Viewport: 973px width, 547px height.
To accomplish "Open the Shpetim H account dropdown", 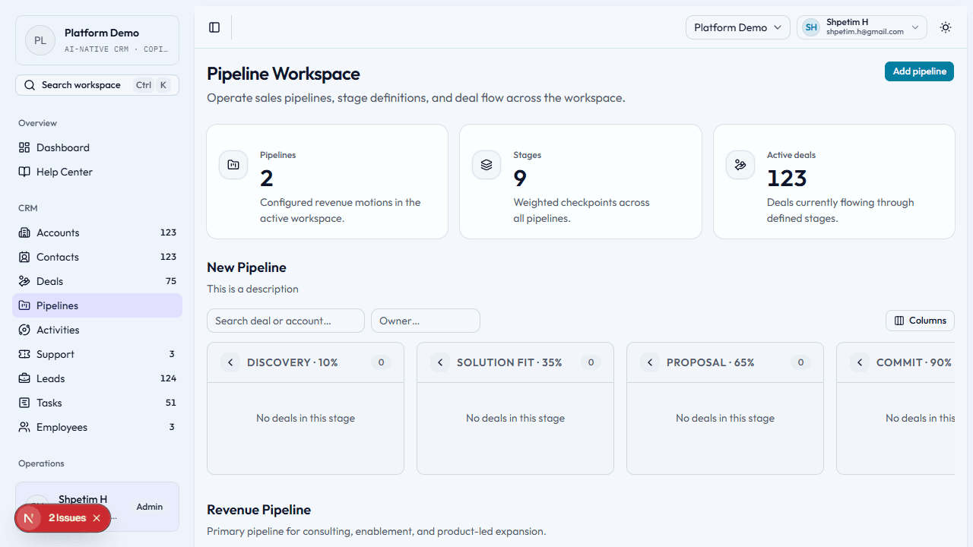I will point(861,27).
